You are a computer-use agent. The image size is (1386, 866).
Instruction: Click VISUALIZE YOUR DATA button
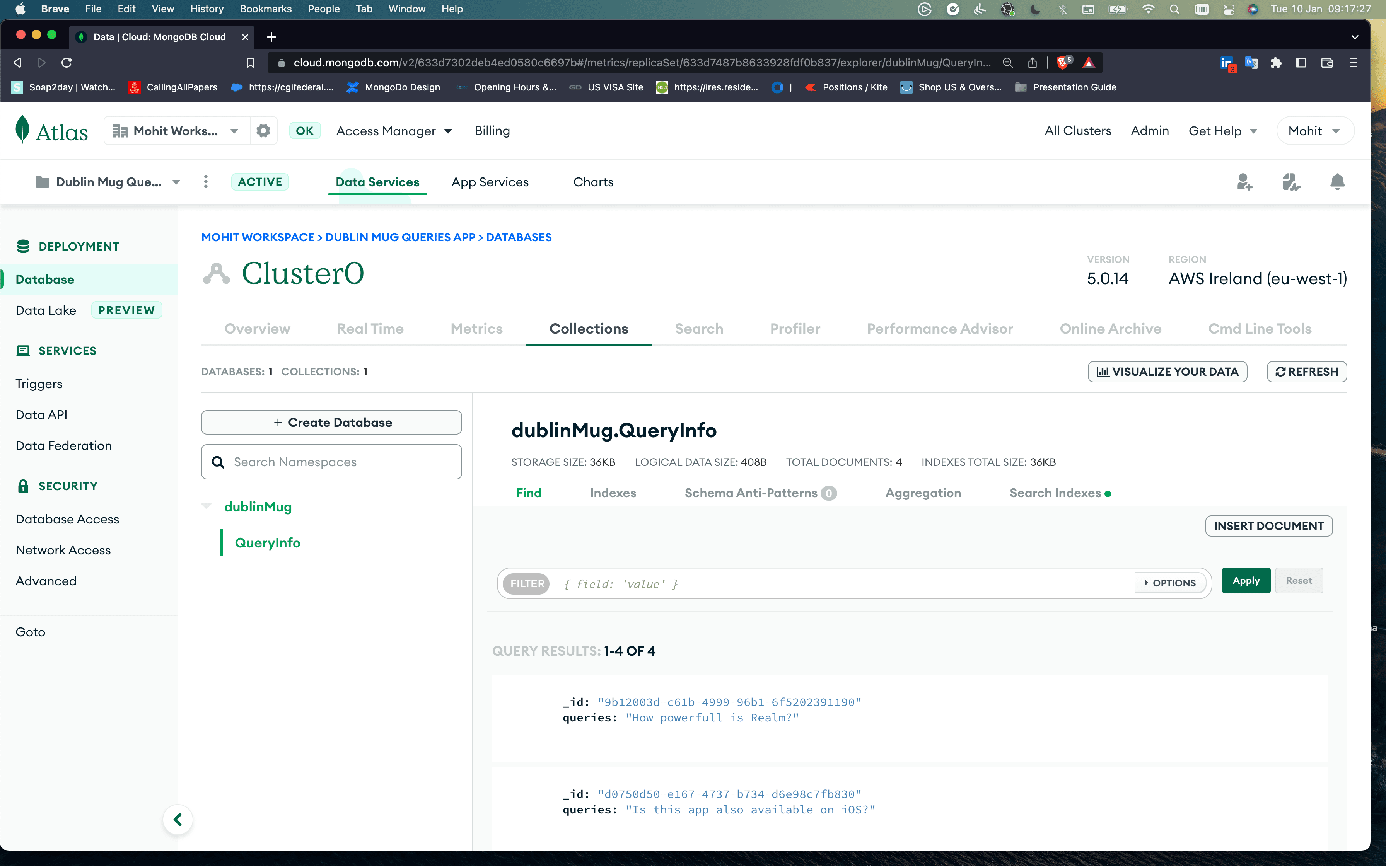click(1167, 371)
